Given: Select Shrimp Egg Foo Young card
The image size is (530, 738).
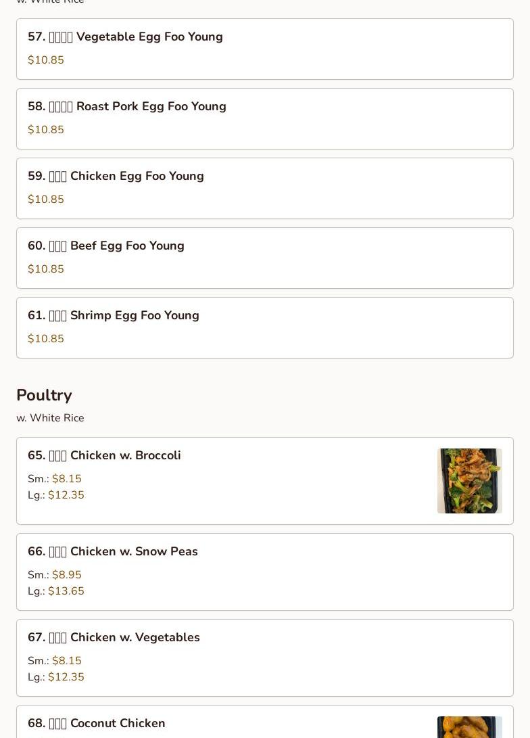Looking at the screenshot, I should (x=265, y=327).
